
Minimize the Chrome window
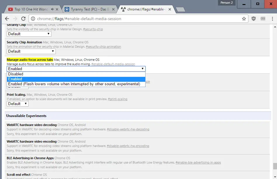[x=244, y=4]
